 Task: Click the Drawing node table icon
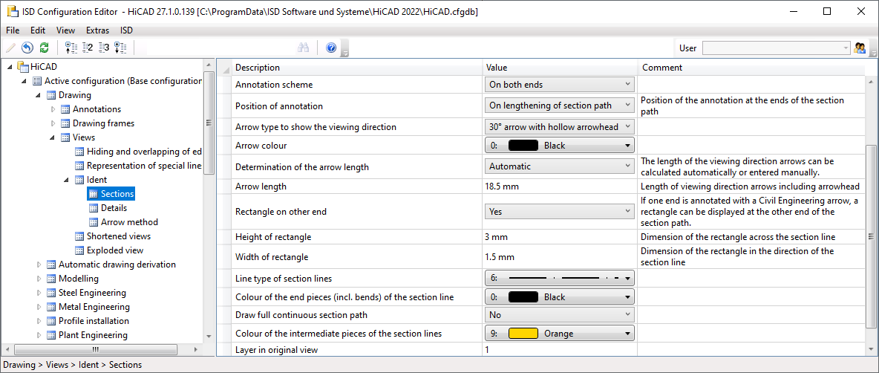click(x=51, y=95)
